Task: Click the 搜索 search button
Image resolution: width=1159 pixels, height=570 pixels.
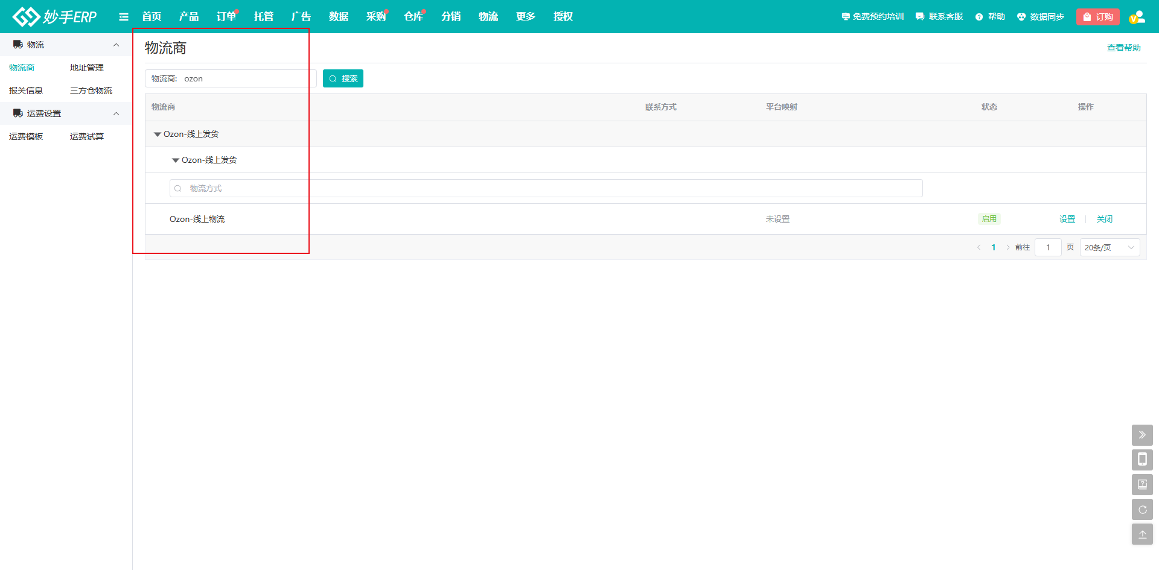Action: 343,78
